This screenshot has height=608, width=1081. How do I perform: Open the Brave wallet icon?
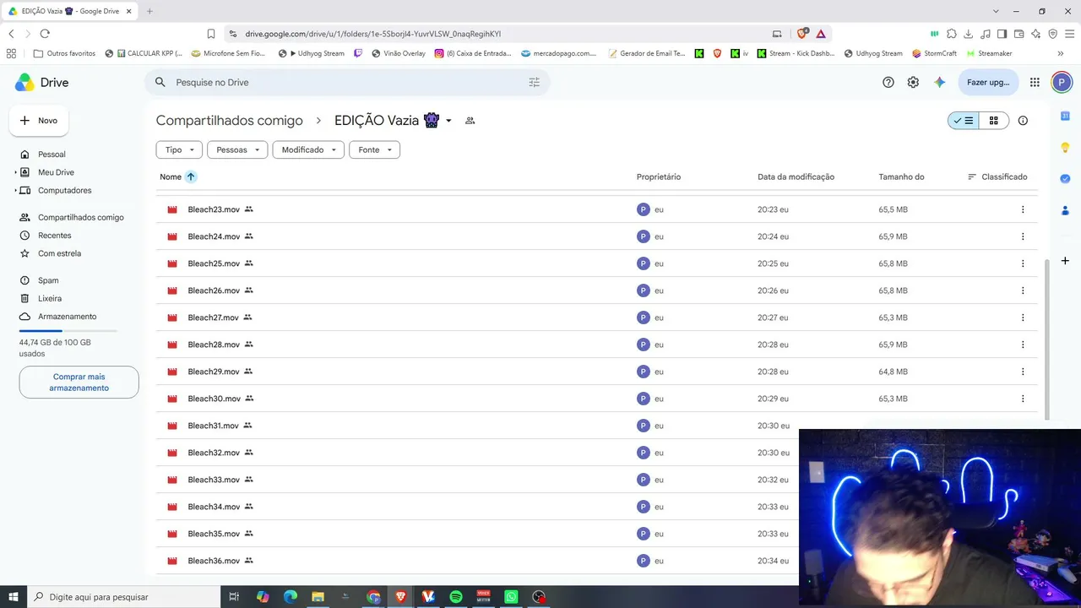(x=1019, y=34)
